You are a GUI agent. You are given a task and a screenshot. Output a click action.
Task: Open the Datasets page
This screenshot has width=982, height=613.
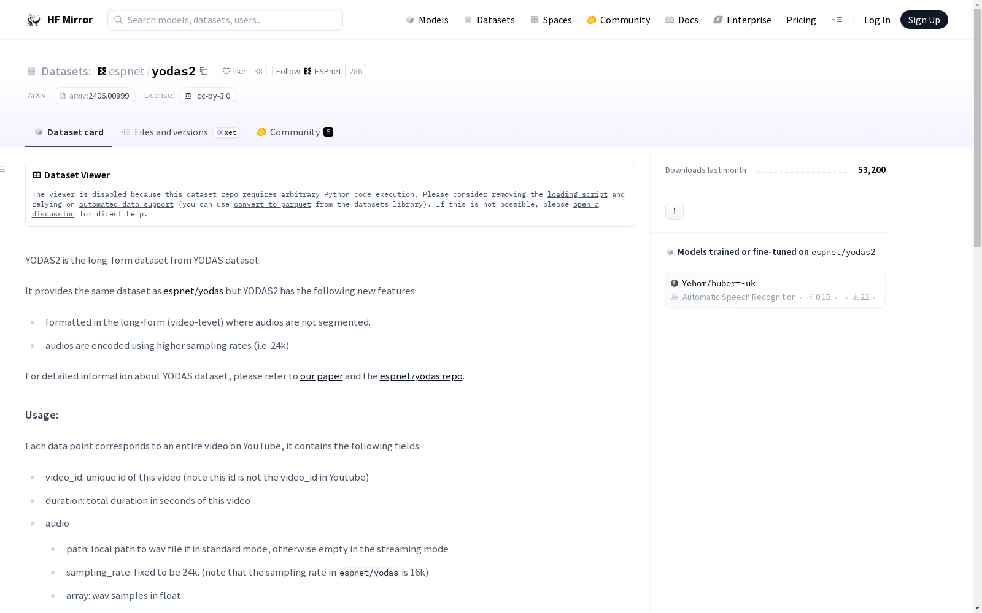click(489, 20)
